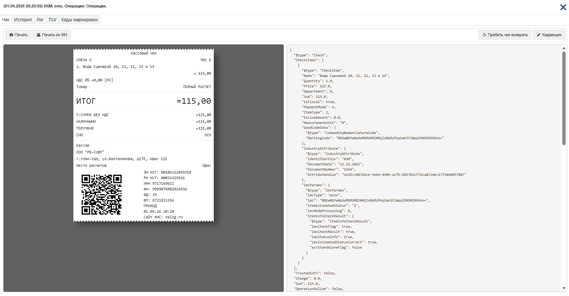The image size is (569, 296).
Task: Go to the Коды маркировки tab
Action: click(79, 20)
